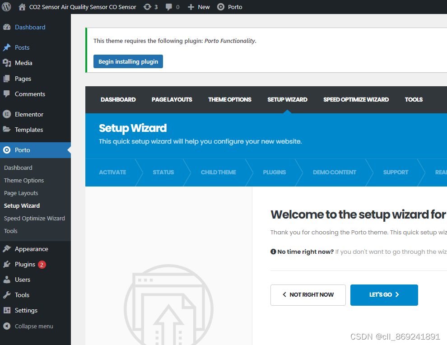This screenshot has width=447, height=345.
Task: Go to ACTIVATE wizard step
Action: coord(112,172)
